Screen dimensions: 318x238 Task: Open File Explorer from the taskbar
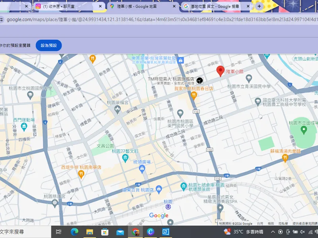89,232
